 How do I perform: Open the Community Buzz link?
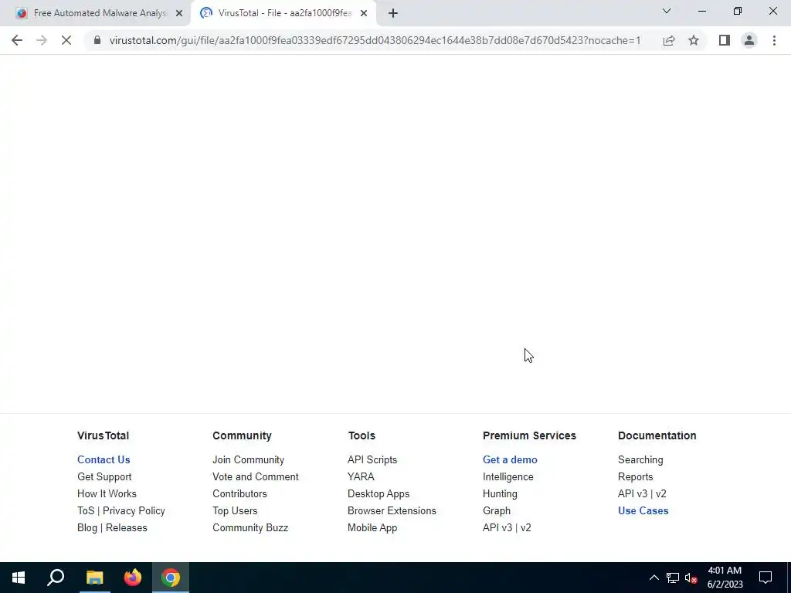(x=250, y=528)
